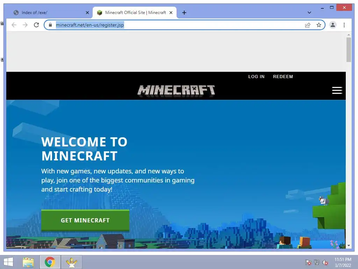This screenshot has width=358, height=269.
Task: Bookmark this page with the star icon
Action: click(x=319, y=25)
